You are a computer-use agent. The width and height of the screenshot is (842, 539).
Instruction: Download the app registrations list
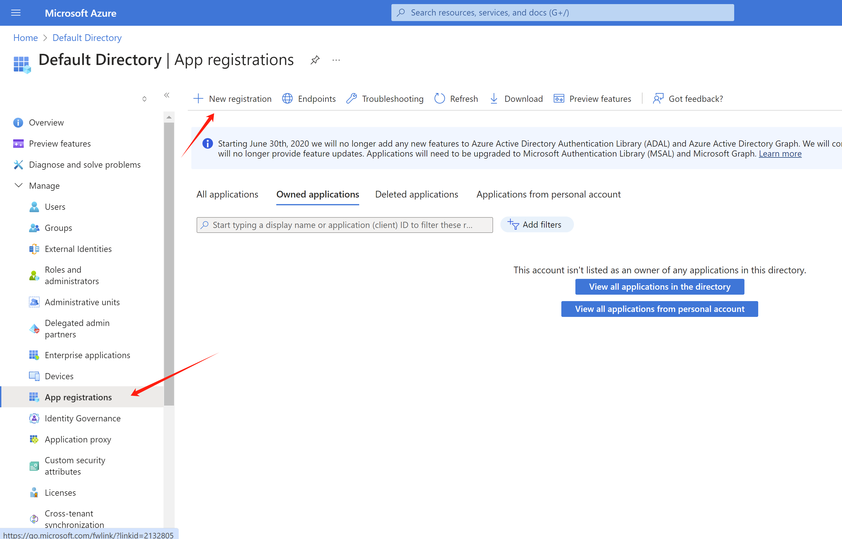point(516,99)
